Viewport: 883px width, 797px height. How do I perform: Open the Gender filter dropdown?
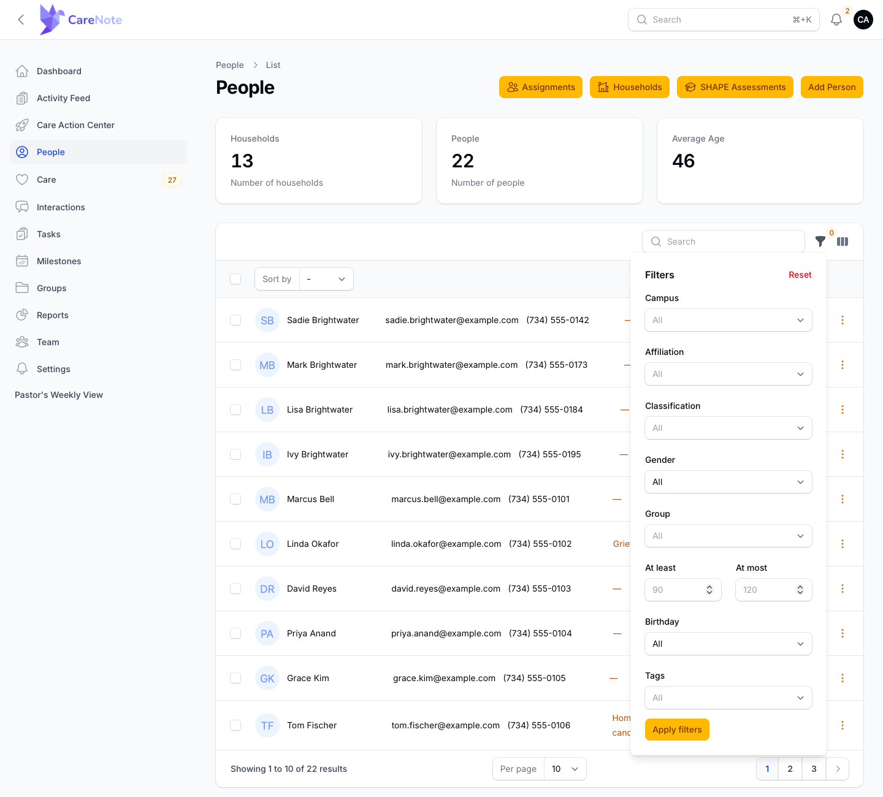(728, 482)
